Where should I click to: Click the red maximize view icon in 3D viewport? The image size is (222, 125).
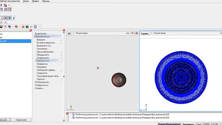click(137, 33)
